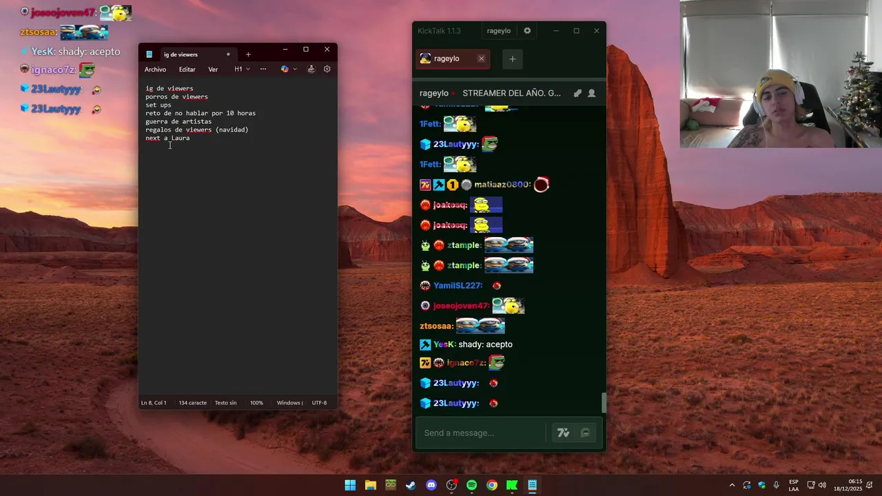Click username YamilSL227 in chat

[x=458, y=285]
